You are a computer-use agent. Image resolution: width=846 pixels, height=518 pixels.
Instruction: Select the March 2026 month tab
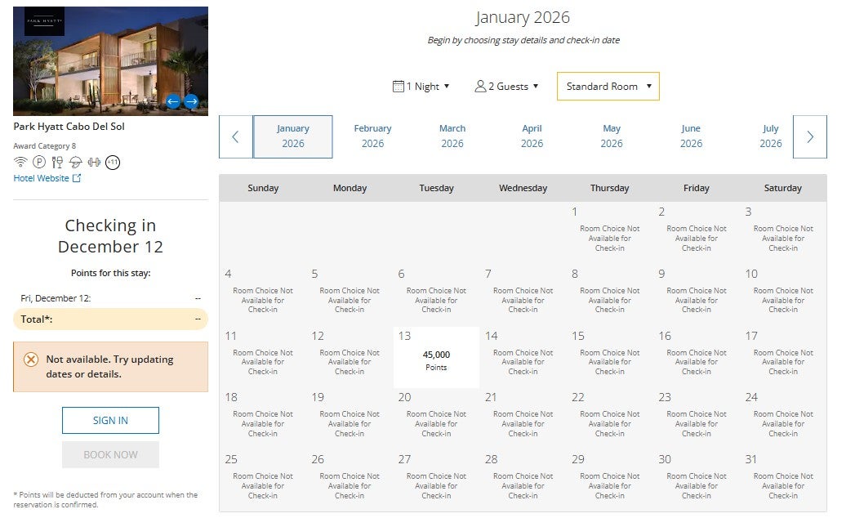pyautogui.click(x=452, y=136)
